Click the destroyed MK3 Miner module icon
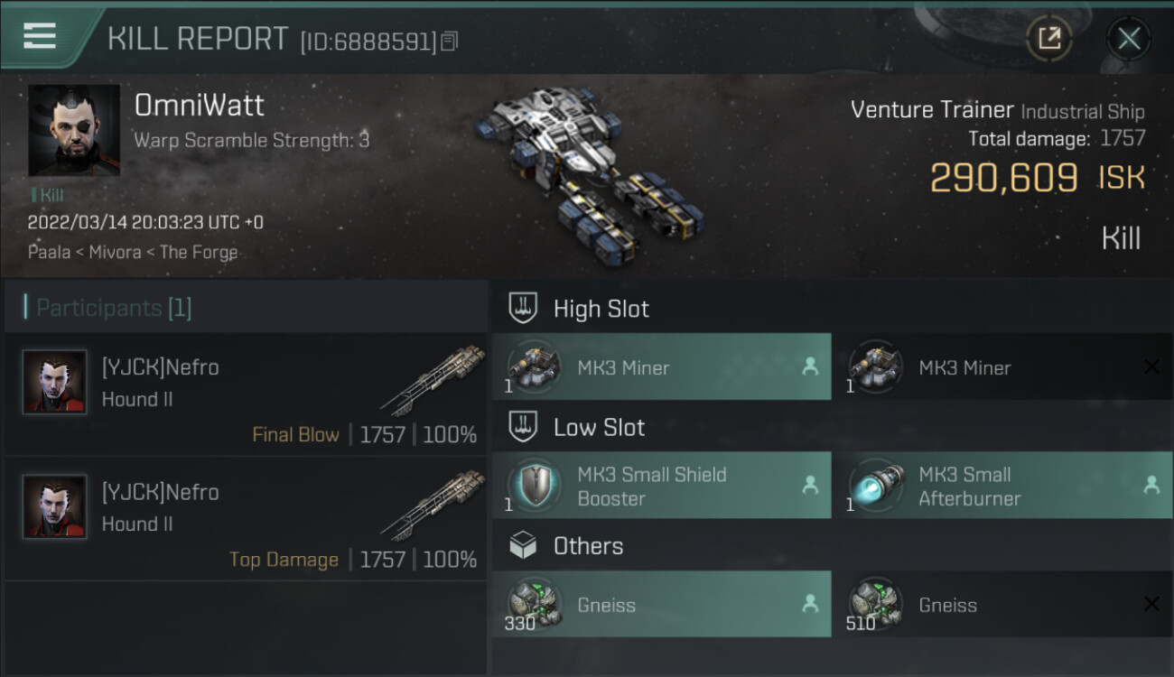This screenshot has height=677, width=1174. 876,366
